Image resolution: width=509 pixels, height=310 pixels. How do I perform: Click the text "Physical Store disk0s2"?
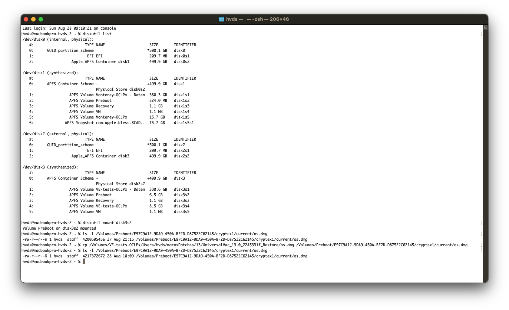pos(120,89)
